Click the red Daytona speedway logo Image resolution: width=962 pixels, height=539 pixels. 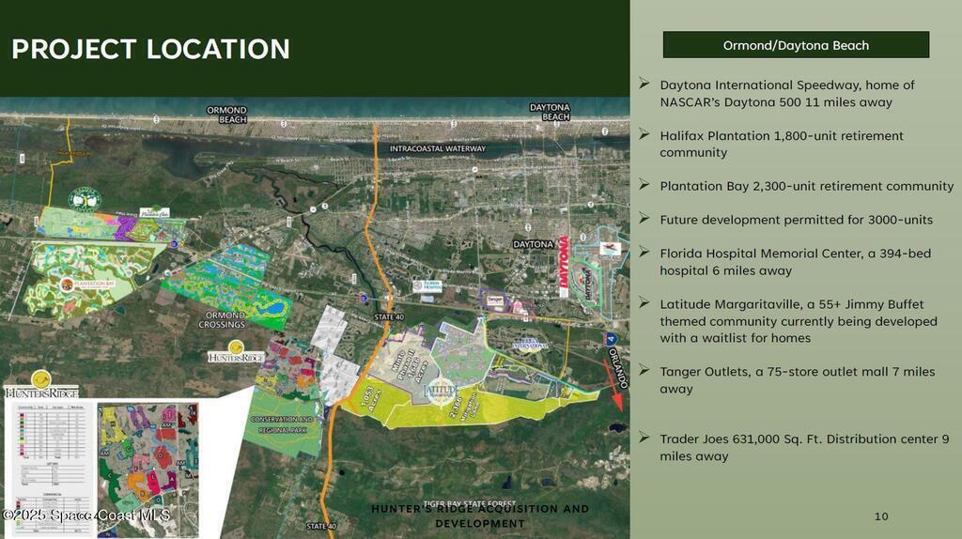[564, 268]
